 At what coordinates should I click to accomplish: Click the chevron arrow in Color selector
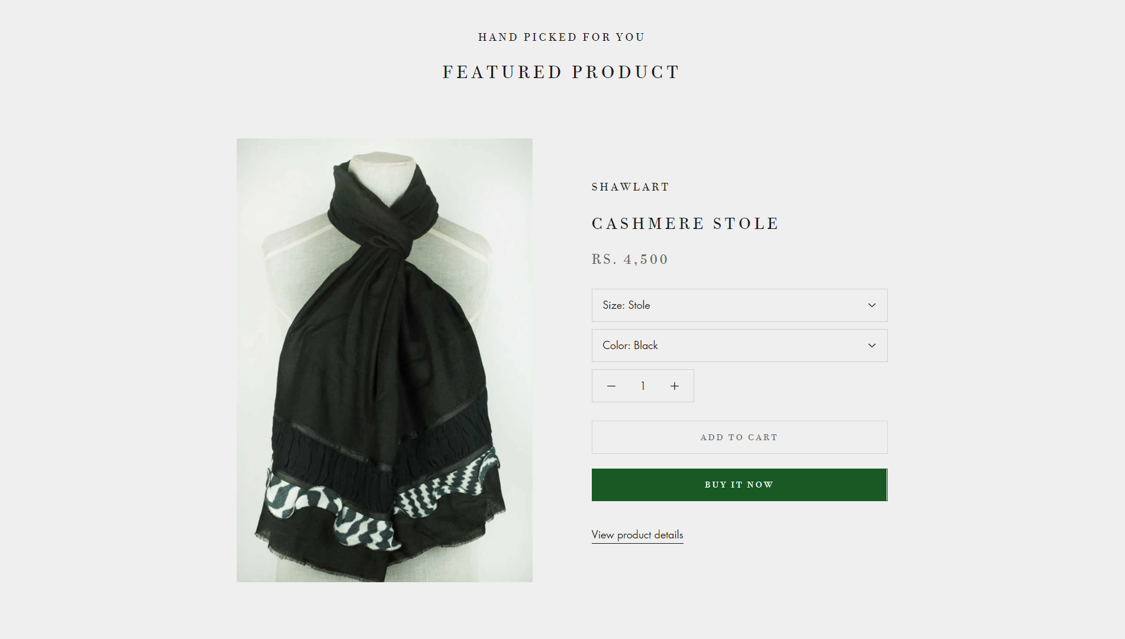coord(872,346)
